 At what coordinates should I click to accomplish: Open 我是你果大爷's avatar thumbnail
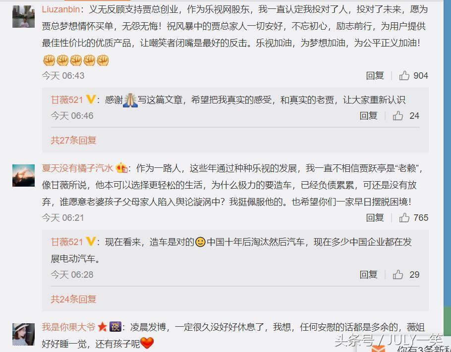coord(24,334)
